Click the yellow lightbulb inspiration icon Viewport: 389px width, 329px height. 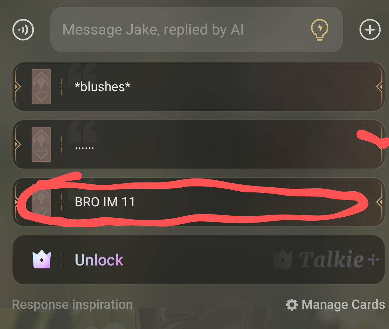[x=320, y=30]
